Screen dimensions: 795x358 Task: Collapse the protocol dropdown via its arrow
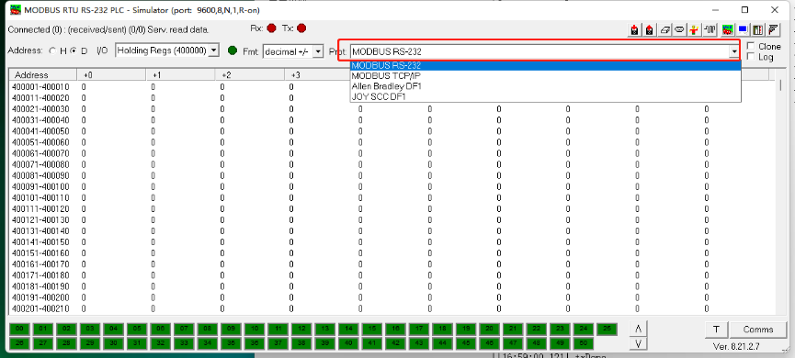[x=733, y=51]
